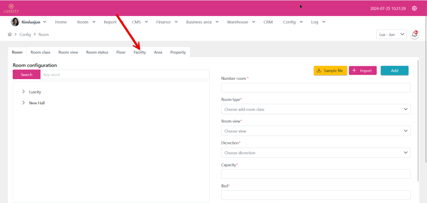Screen dimensions: 427x203
Task: Click the Import button
Action: coord(362,71)
